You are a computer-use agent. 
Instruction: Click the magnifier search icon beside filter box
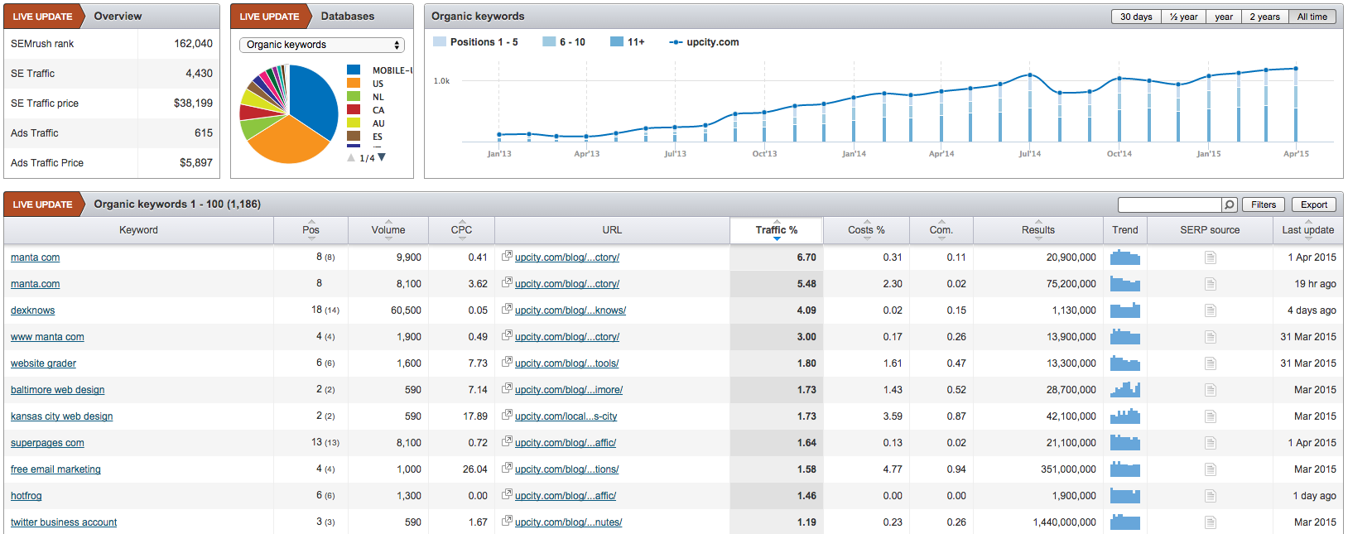(1230, 204)
